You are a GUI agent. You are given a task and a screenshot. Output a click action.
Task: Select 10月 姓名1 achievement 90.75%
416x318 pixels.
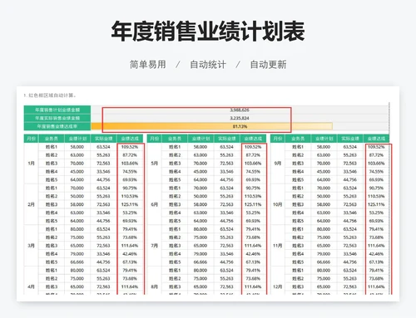tap(376, 188)
